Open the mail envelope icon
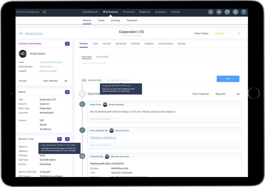This screenshot has height=187, width=265. [227, 12]
